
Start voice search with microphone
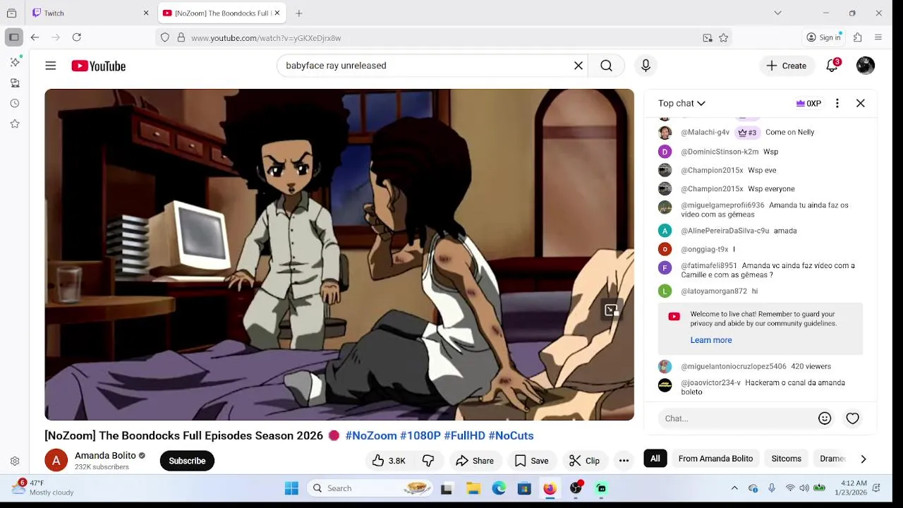click(646, 66)
